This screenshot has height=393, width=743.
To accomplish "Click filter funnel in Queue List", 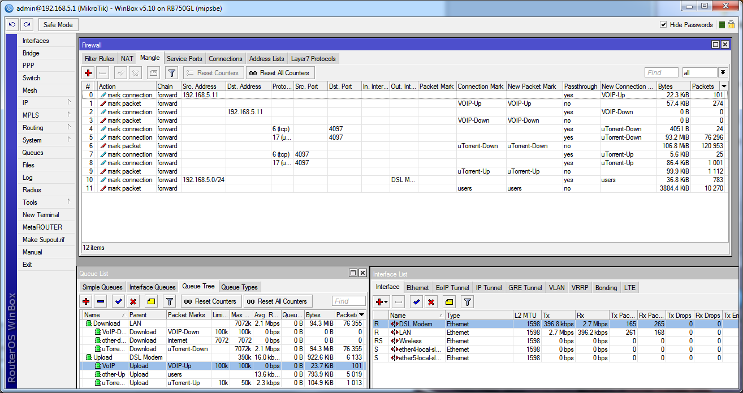I will 170,301.
